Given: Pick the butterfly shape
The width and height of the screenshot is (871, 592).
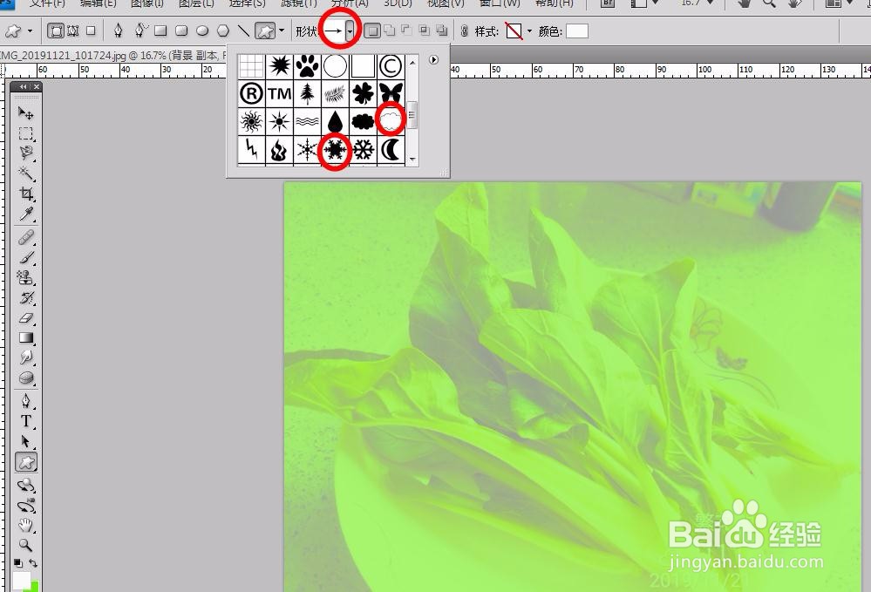Looking at the screenshot, I should pyautogui.click(x=391, y=93).
